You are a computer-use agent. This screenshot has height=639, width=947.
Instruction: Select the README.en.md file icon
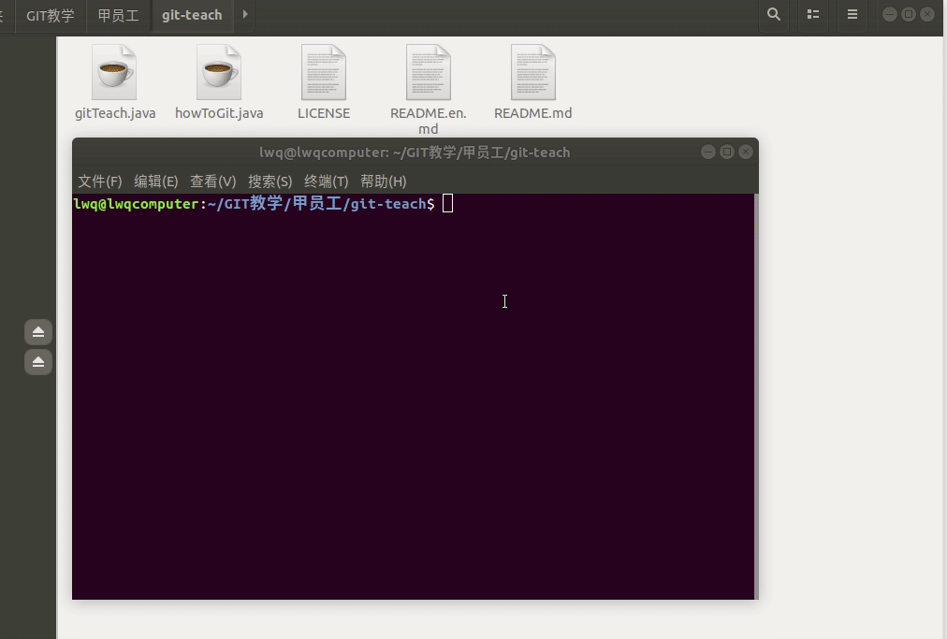(x=429, y=72)
